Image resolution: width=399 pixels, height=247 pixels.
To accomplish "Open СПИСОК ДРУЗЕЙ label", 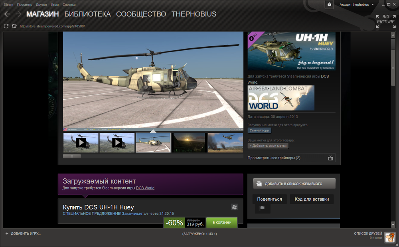I will [368, 233].
